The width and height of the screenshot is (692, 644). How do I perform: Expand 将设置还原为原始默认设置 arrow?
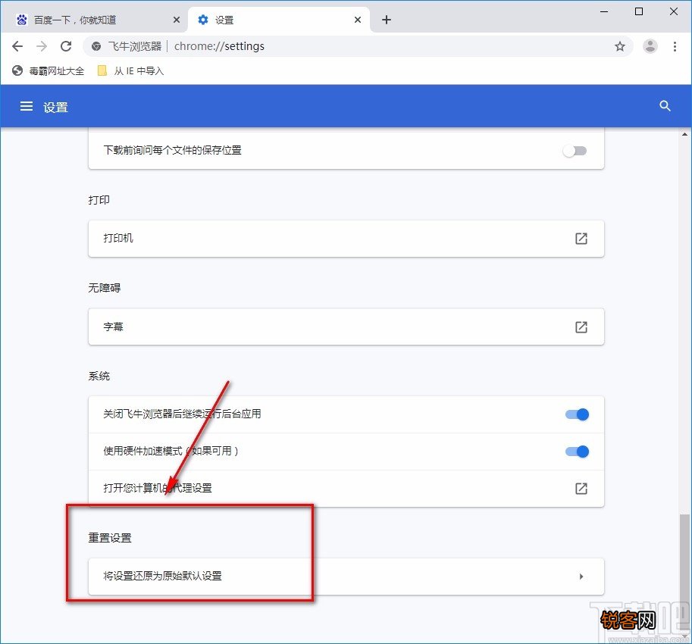point(581,577)
